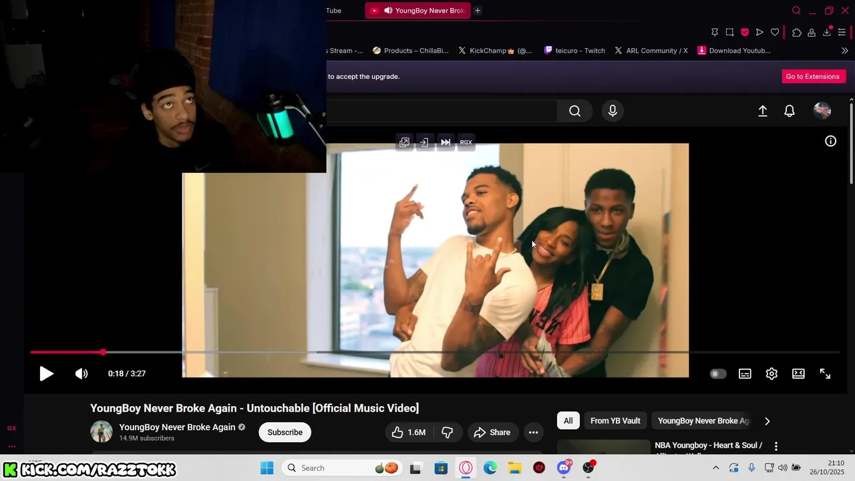Open YouTube notifications bell

pyautogui.click(x=790, y=111)
